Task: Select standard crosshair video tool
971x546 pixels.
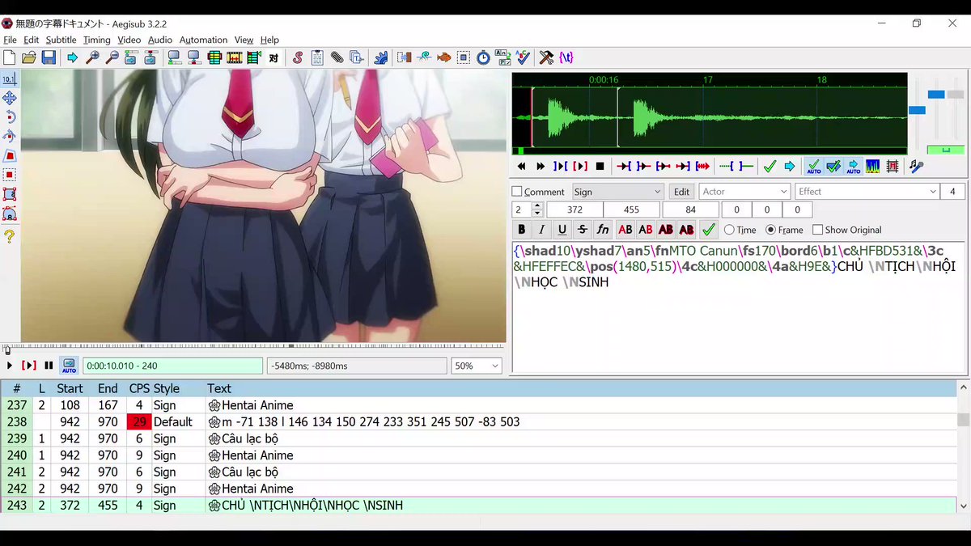Action: pos(10,78)
